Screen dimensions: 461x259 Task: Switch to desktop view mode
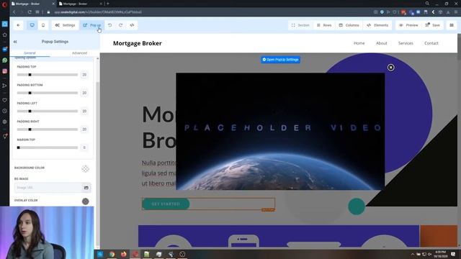[32, 25]
